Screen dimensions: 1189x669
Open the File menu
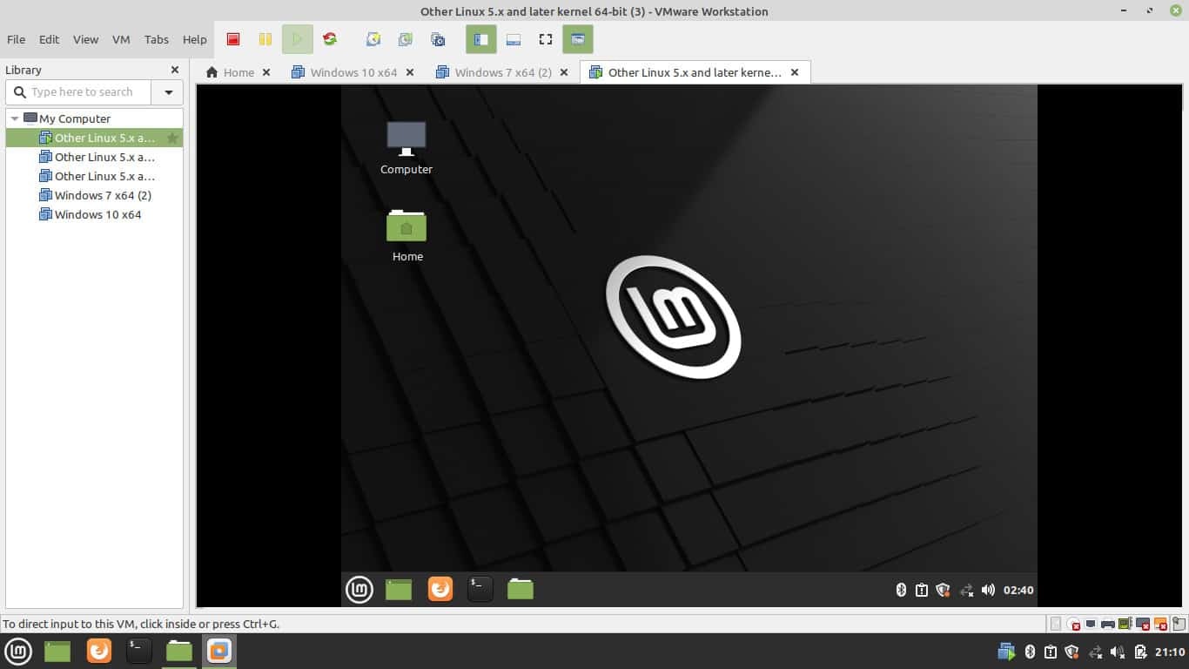pos(16,39)
